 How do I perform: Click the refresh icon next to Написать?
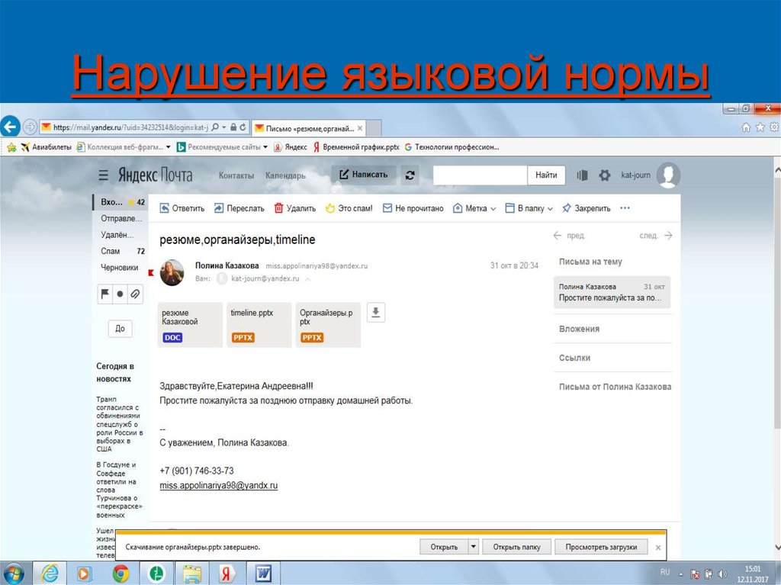410,175
